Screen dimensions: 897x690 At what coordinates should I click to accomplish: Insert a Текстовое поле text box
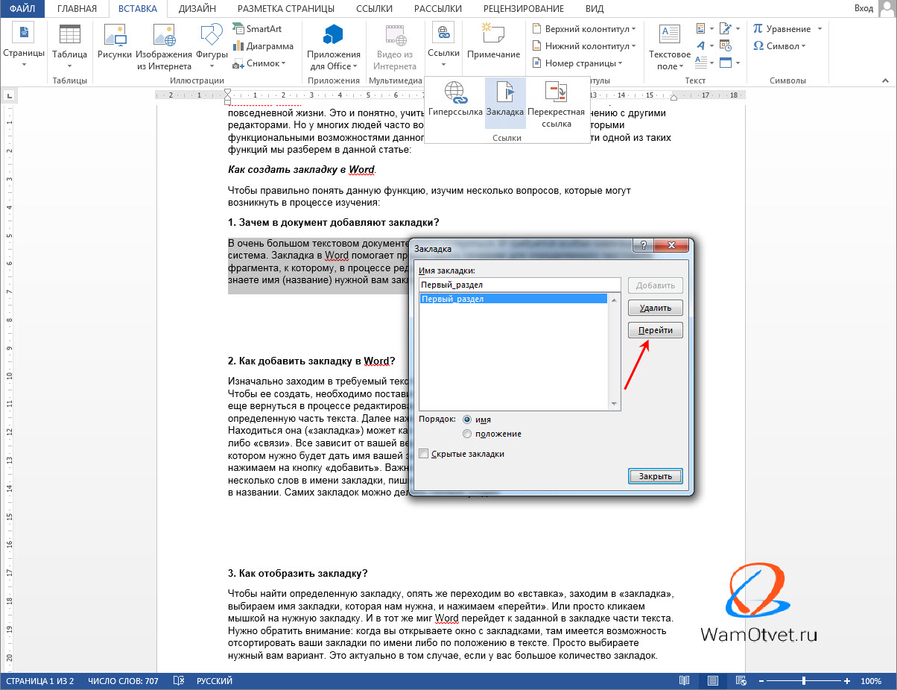point(669,45)
